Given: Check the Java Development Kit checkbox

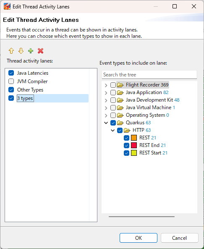Looking at the screenshot, I should coord(113,100).
